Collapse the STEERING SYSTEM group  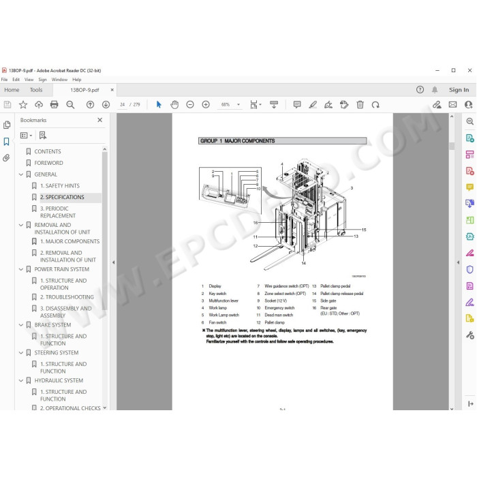click(x=21, y=352)
